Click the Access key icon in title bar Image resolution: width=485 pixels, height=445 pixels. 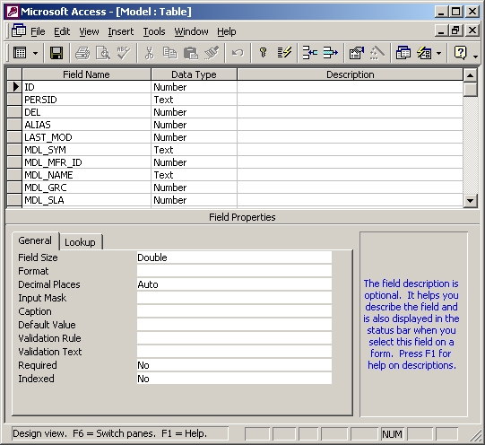coord(13,12)
